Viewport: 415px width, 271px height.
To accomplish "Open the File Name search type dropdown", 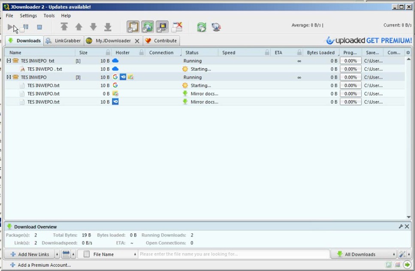I will coord(110,254).
